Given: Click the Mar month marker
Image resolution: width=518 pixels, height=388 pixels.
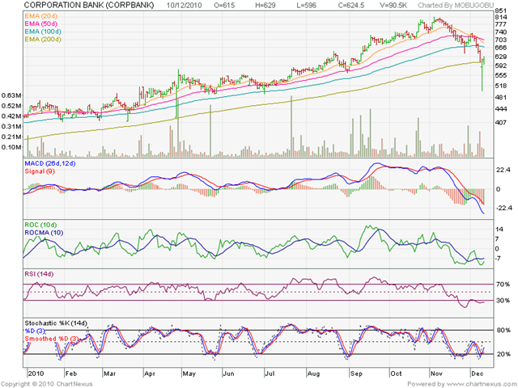Looking at the screenshot, I should 110,373.
